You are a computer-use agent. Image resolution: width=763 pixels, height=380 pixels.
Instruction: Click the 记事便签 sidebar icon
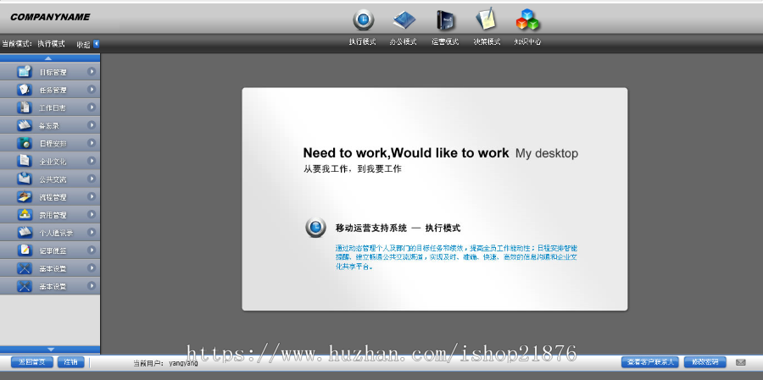pos(25,251)
